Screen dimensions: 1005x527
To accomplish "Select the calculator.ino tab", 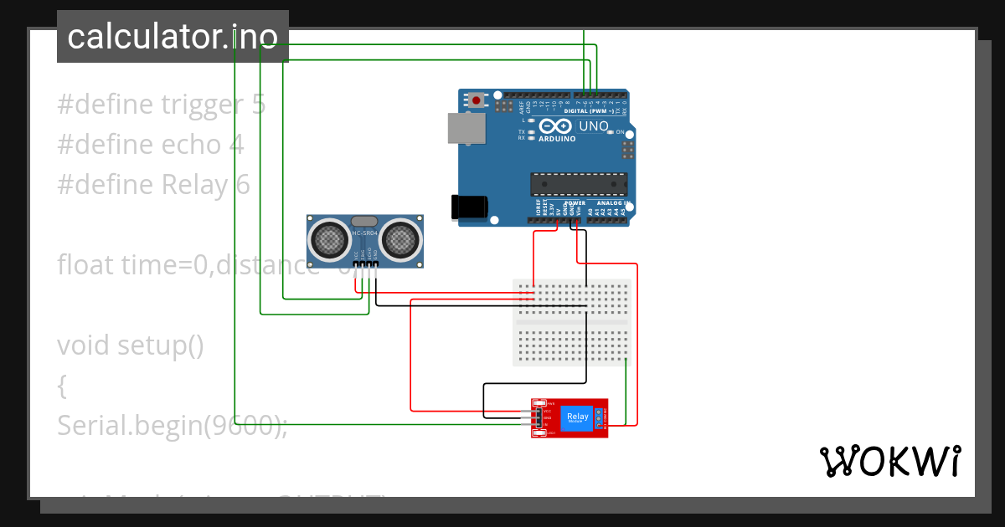I will (172, 36).
